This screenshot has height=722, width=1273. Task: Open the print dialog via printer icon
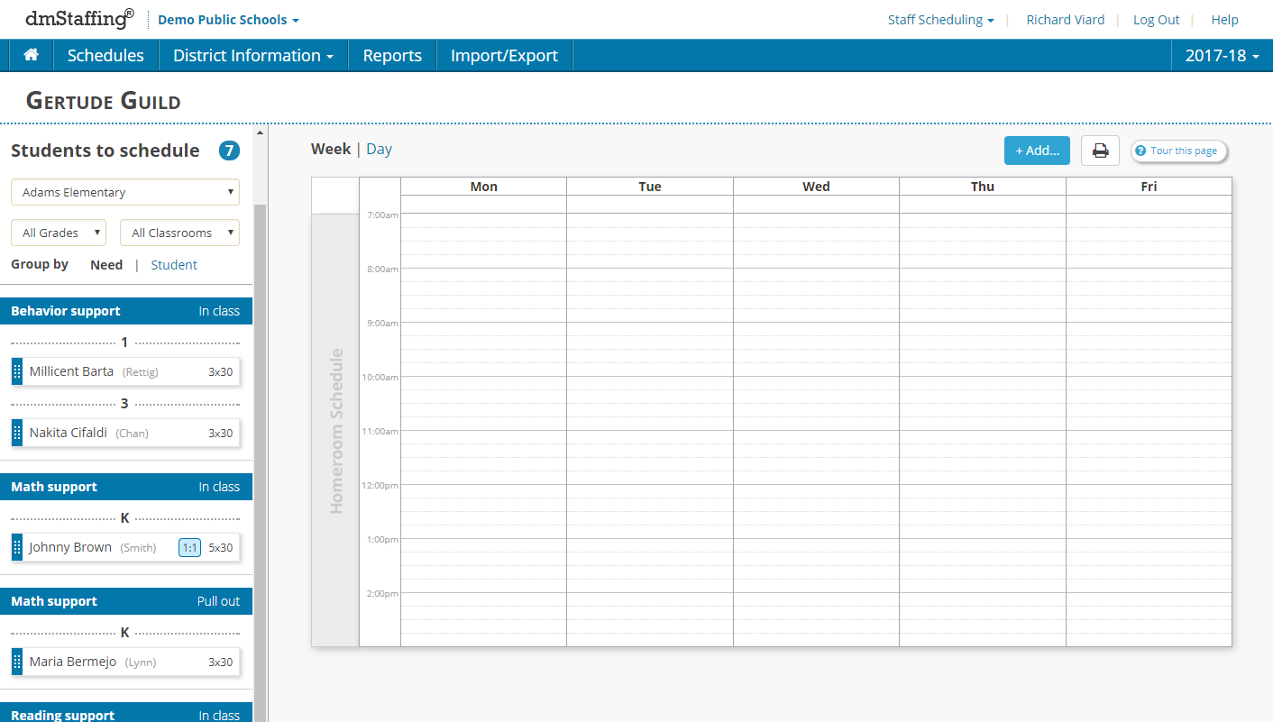(1100, 151)
